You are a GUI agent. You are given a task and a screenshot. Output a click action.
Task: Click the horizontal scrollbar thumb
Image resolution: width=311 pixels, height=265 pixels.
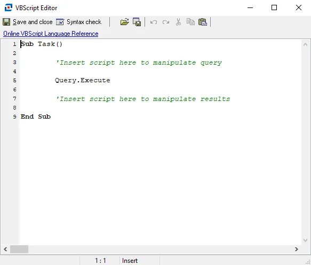(x=19, y=249)
